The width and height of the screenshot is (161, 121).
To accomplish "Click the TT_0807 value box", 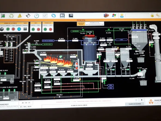I will (75, 40).
